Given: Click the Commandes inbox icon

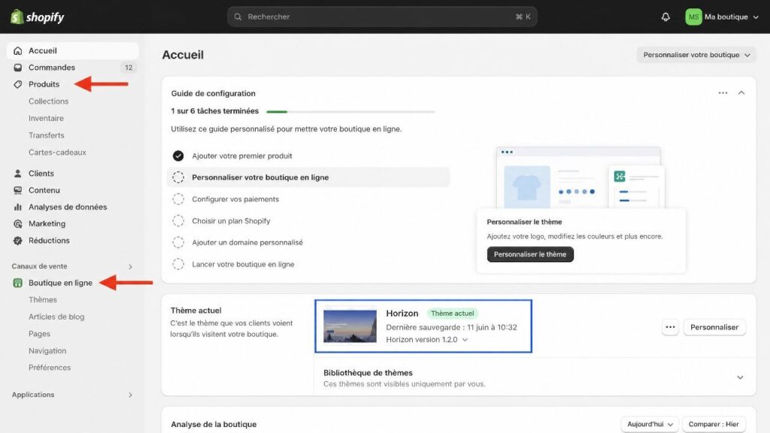Looking at the screenshot, I should coord(18,67).
